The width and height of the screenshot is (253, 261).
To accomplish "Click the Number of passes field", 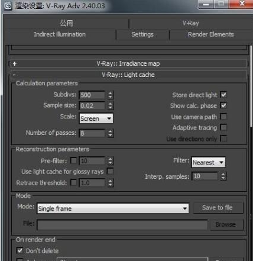I will pyautogui.click(x=92, y=133).
